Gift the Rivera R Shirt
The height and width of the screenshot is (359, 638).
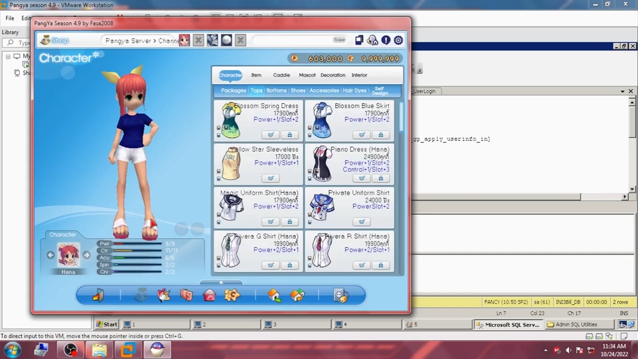click(381, 265)
